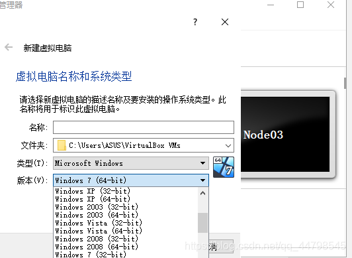Select Windows 2008 (32-bit) entry
352x258 pixels.
(x=97, y=239)
